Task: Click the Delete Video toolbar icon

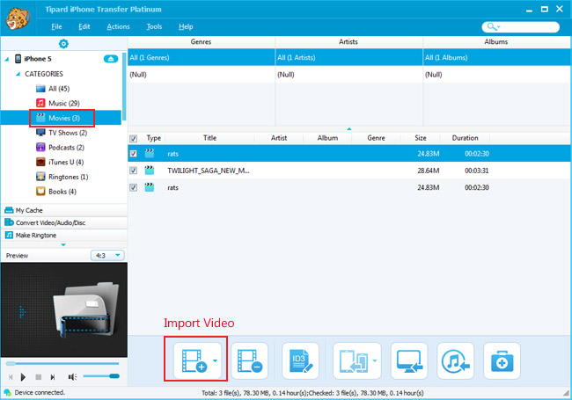Action: [250, 360]
